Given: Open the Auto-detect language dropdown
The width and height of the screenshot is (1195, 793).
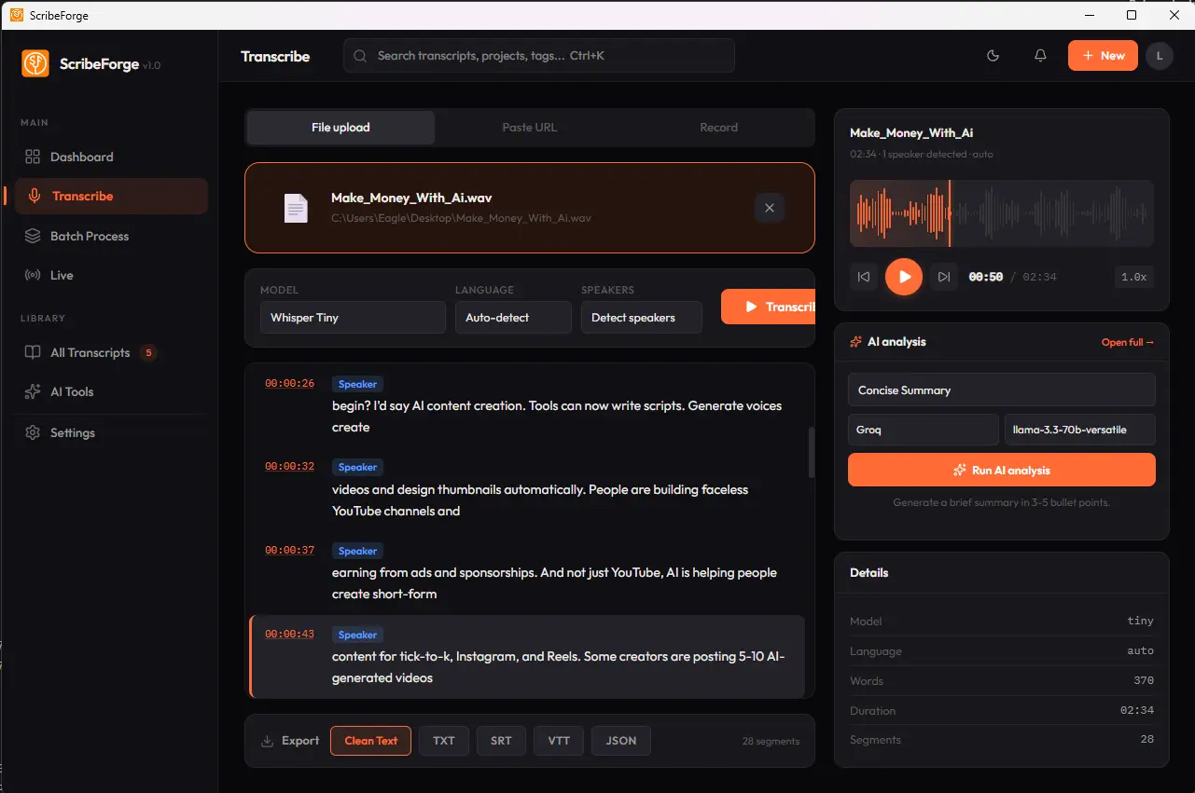Looking at the screenshot, I should pyautogui.click(x=513, y=318).
